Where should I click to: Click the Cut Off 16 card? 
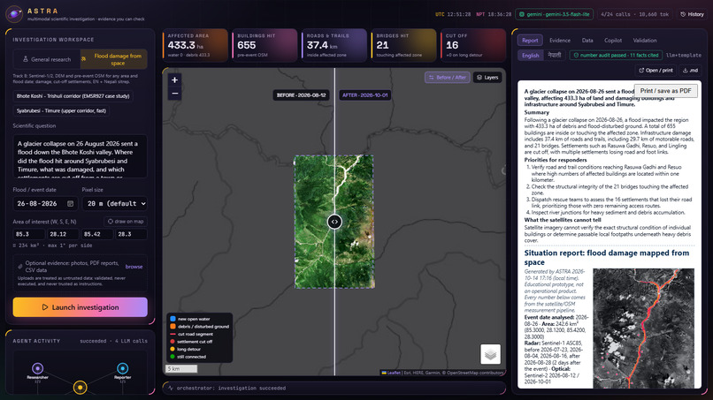click(473, 45)
